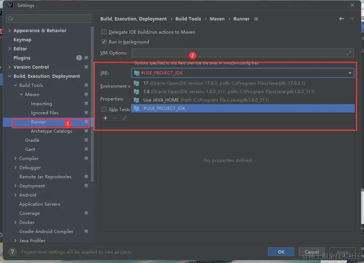
Task: Click project-level icon next to Maven
Action: pos(86,94)
